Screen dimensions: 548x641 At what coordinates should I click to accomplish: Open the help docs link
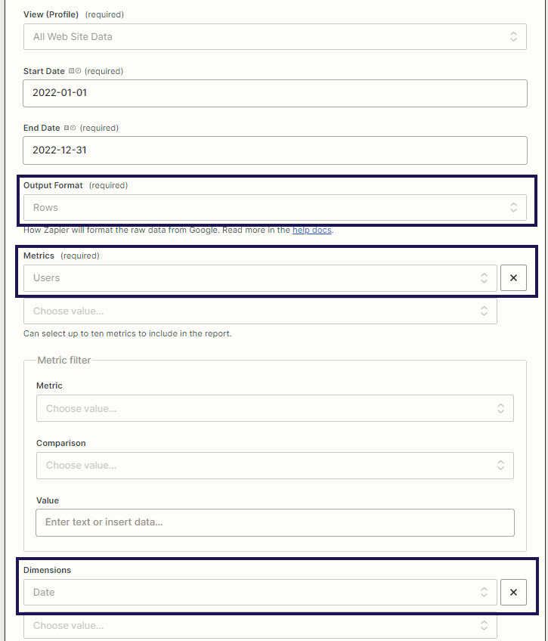tap(312, 230)
